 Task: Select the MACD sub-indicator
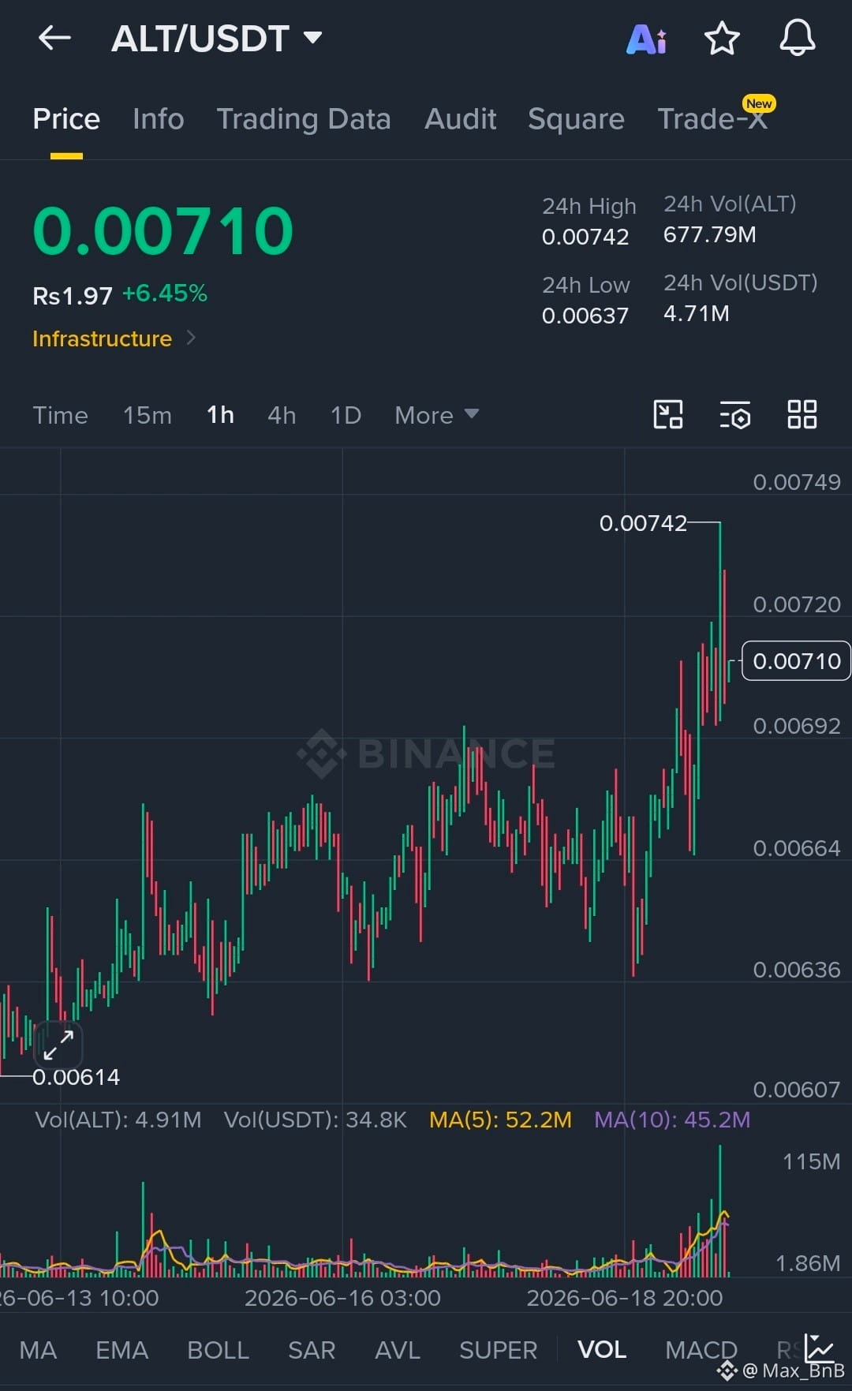tap(701, 1350)
